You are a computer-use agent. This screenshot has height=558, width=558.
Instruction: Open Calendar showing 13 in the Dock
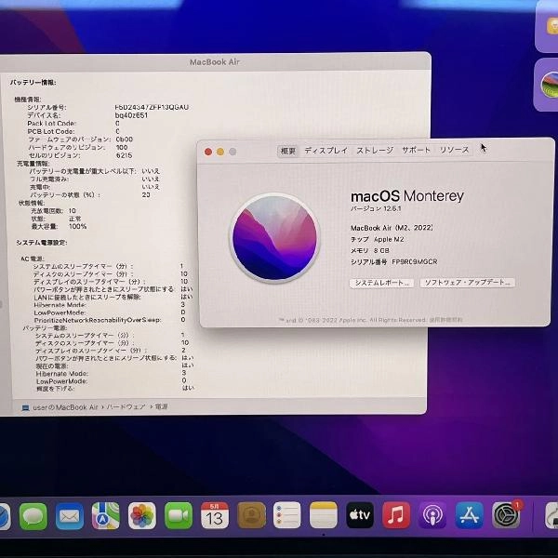tap(215, 515)
